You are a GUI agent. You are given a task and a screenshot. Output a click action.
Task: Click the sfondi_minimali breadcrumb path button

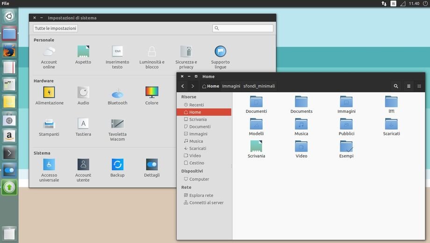click(x=259, y=86)
